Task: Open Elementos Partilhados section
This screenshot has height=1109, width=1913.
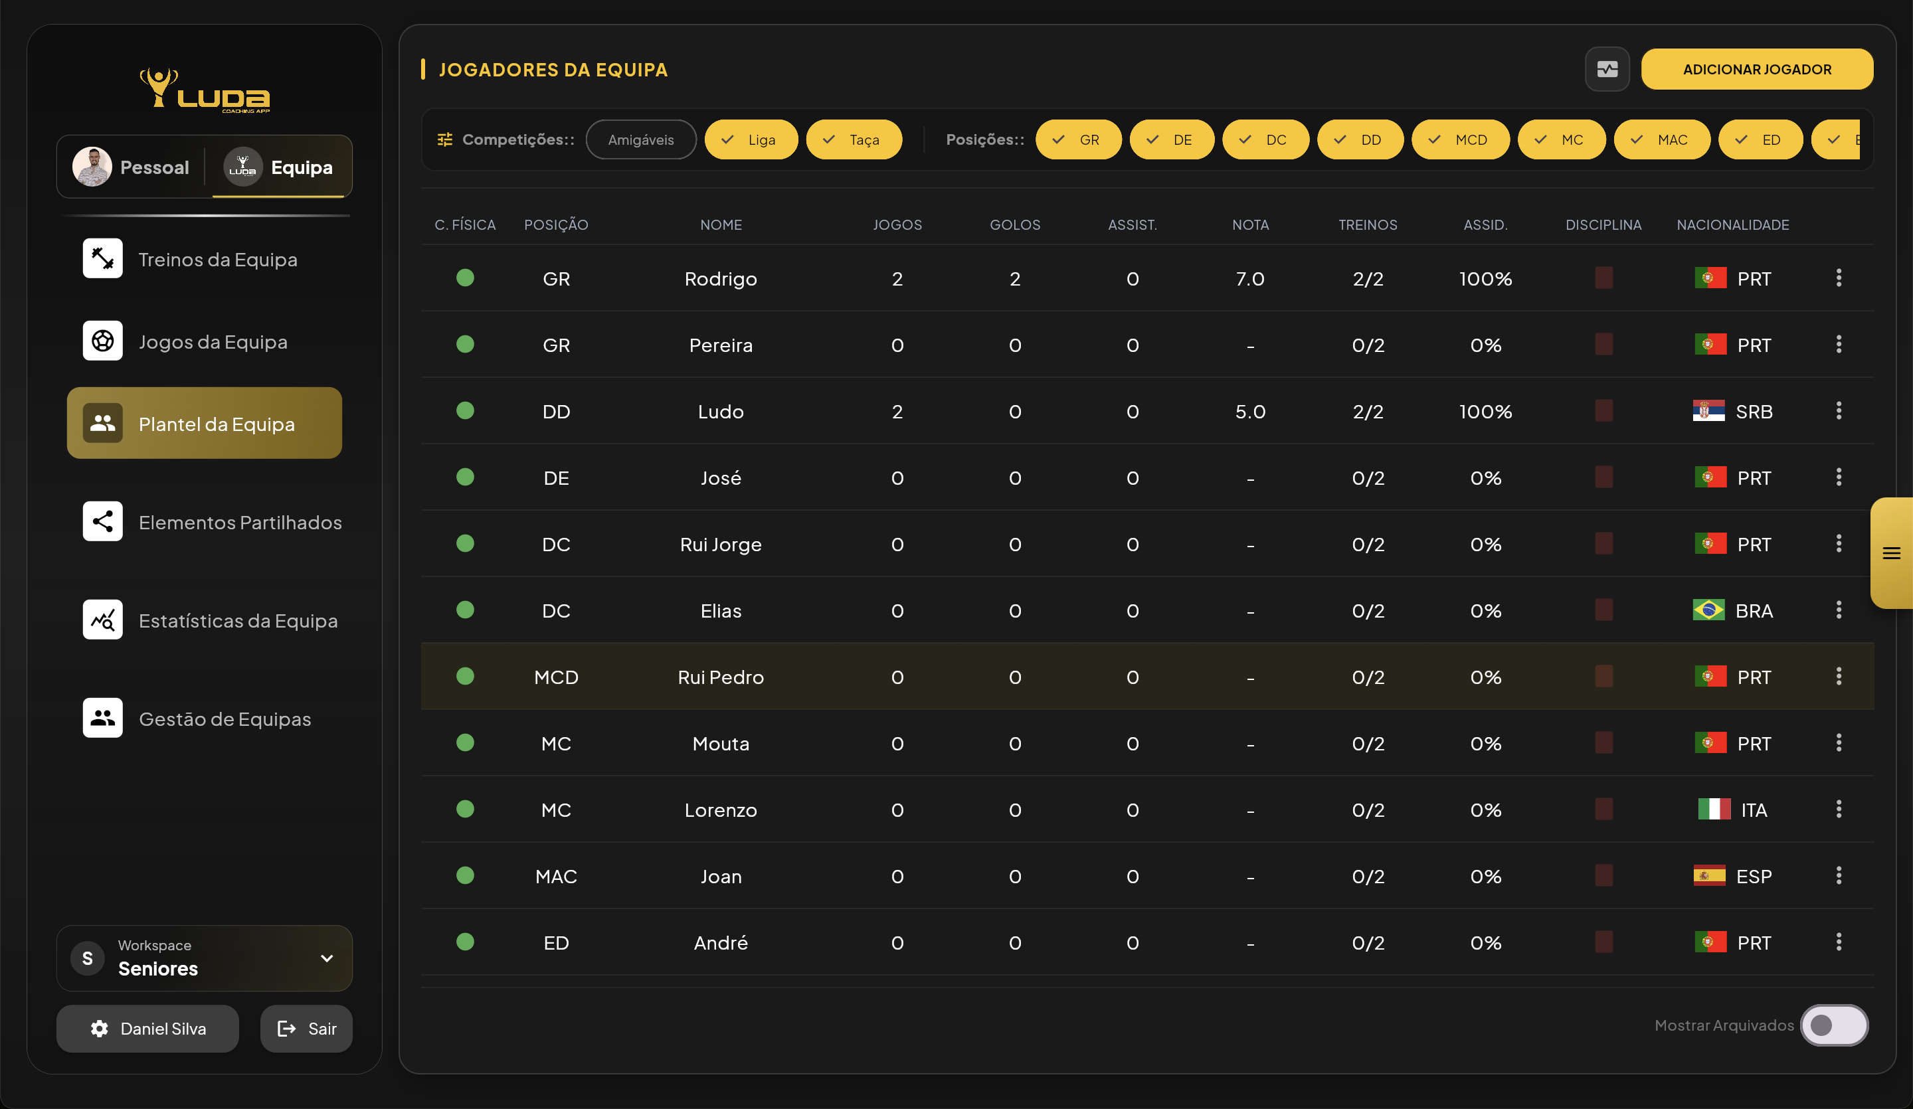Action: coord(240,522)
